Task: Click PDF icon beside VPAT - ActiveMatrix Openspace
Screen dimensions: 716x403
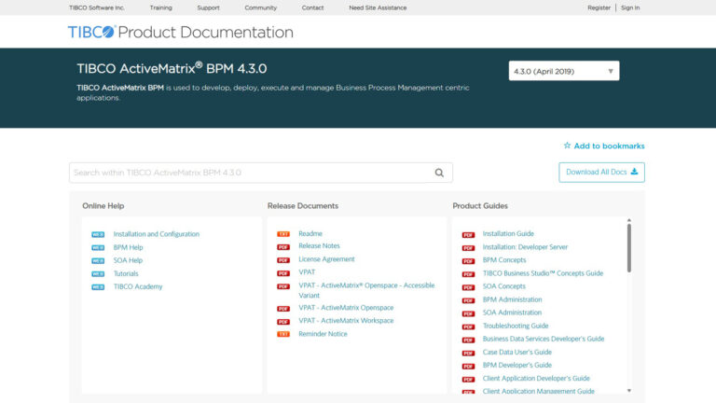Action: click(x=283, y=309)
